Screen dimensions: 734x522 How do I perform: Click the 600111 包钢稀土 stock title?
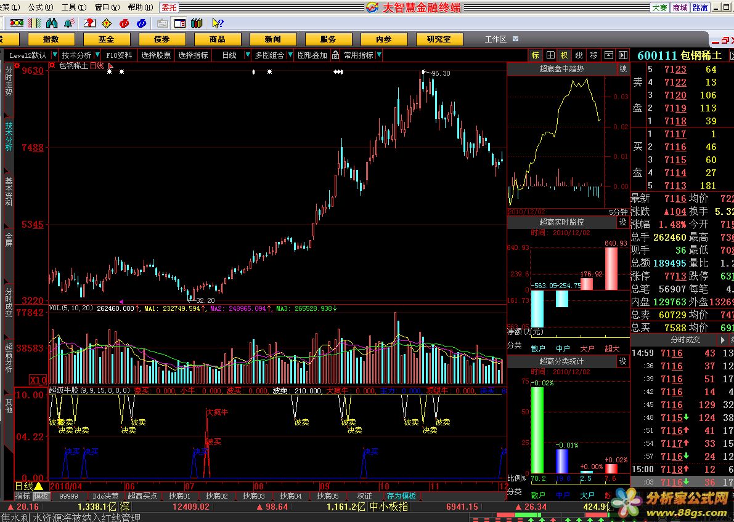pyautogui.click(x=679, y=55)
